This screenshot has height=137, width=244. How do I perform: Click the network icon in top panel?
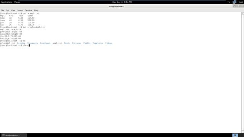[x=234, y=2]
